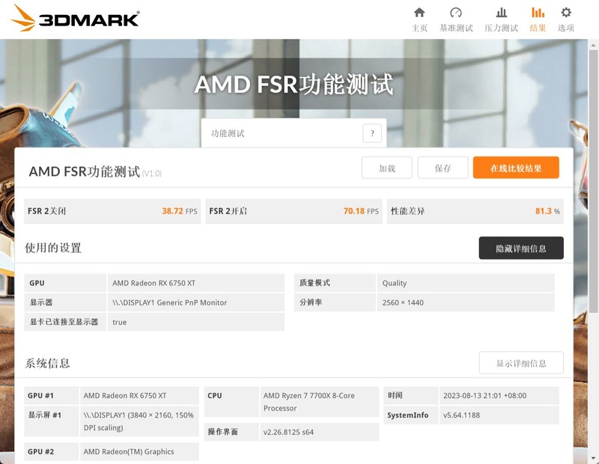The height and width of the screenshot is (464, 599).
Task: Hide details via 隐藏详细信息 toggle
Action: point(522,247)
